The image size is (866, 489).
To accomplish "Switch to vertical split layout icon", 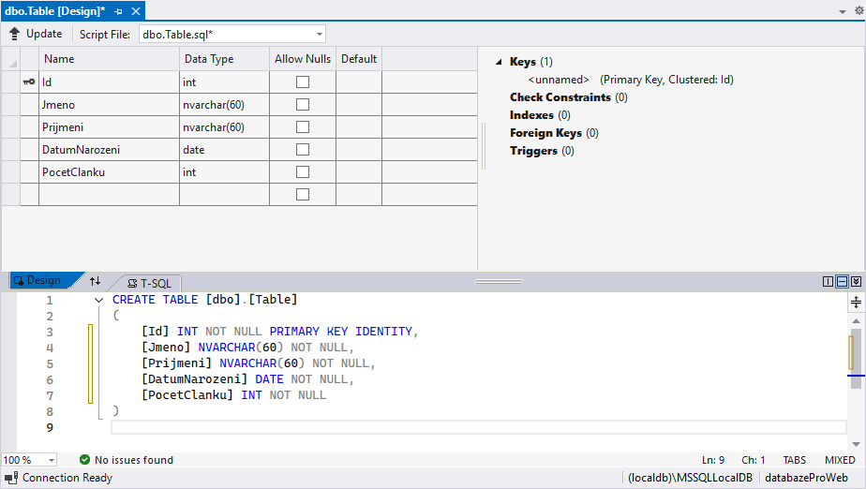I will [828, 281].
